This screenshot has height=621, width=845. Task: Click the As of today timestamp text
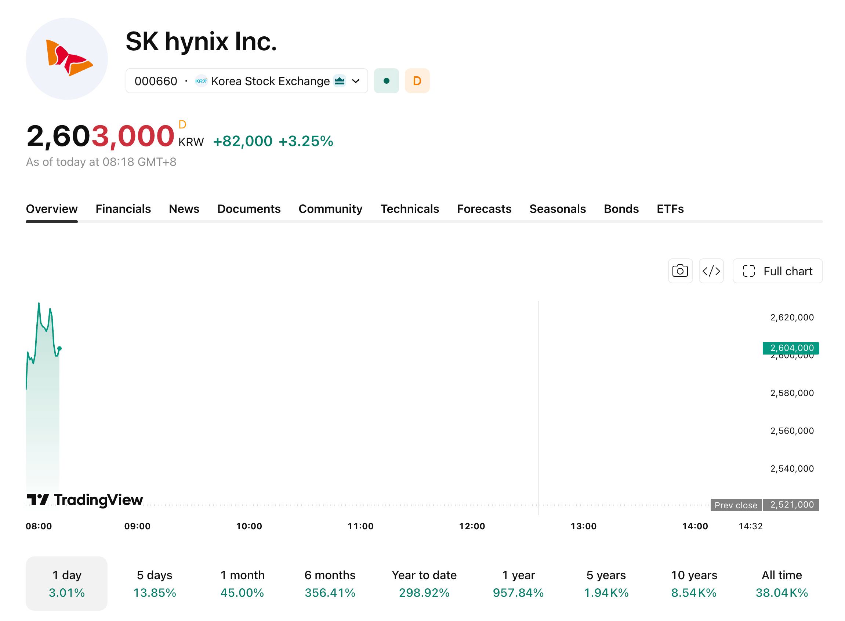tap(101, 162)
